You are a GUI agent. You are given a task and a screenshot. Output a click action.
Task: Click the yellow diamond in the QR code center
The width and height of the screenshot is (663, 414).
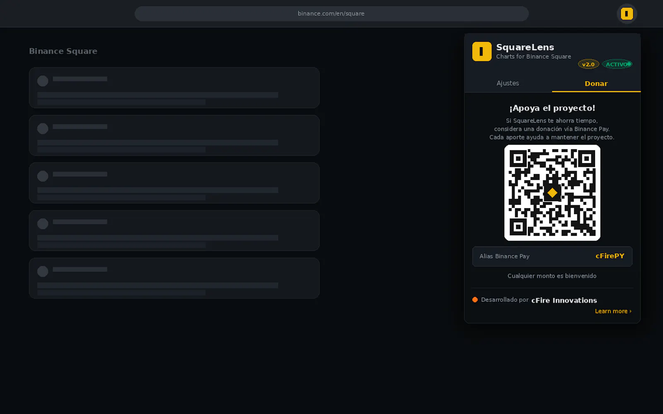(552, 193)
